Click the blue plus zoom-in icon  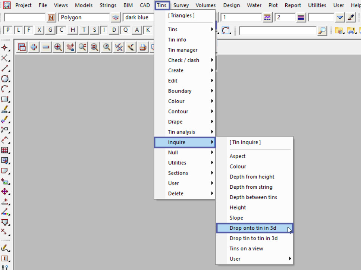(x=34, y=47)
